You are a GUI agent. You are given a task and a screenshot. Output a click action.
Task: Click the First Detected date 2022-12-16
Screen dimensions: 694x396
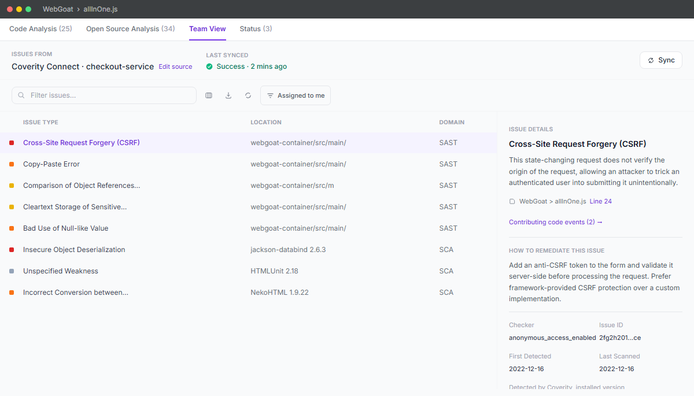point(526,369)
